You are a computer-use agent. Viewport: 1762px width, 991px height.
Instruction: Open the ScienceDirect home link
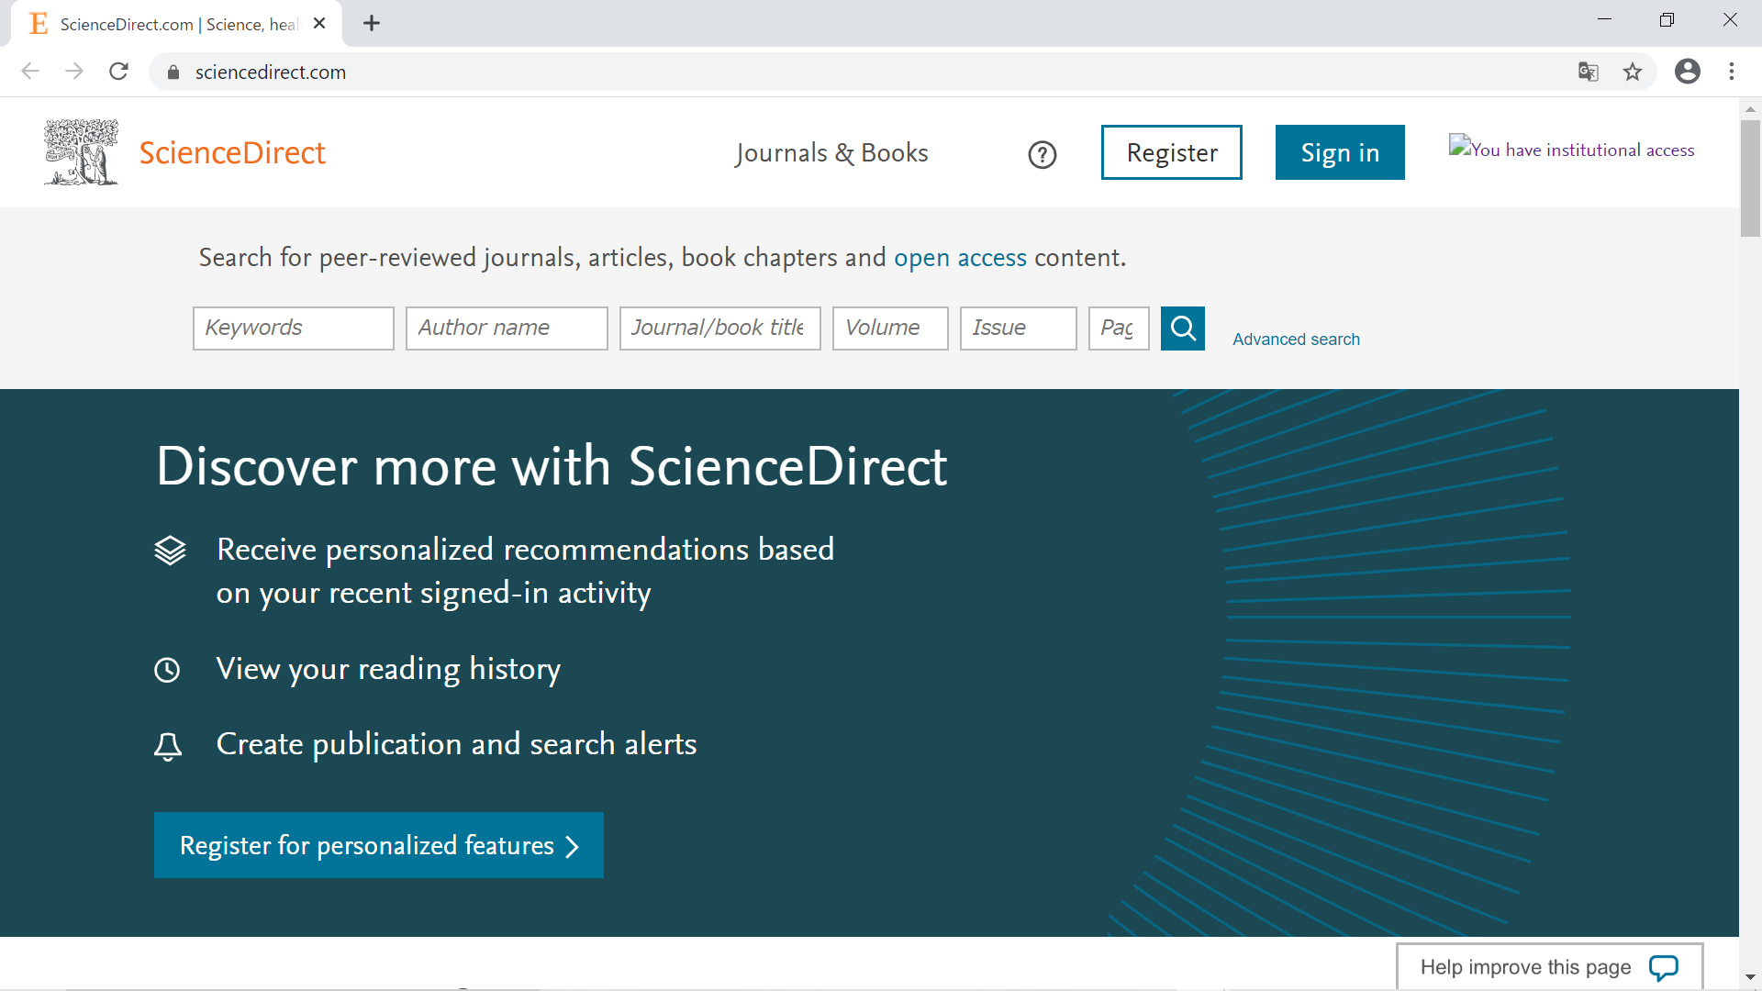point(232,152)
